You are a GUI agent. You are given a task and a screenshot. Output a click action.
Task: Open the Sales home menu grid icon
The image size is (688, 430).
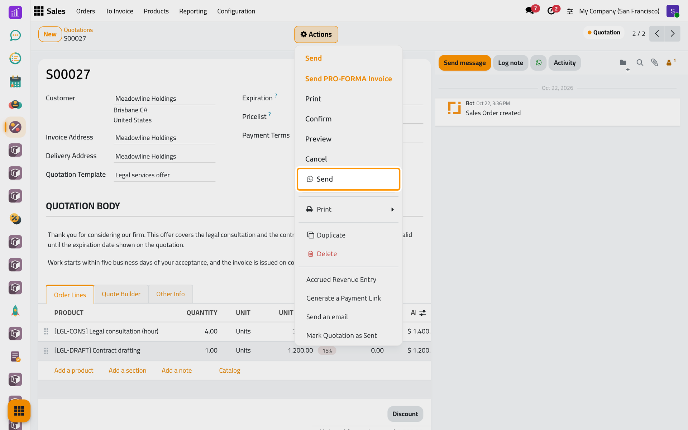[39, 11]
